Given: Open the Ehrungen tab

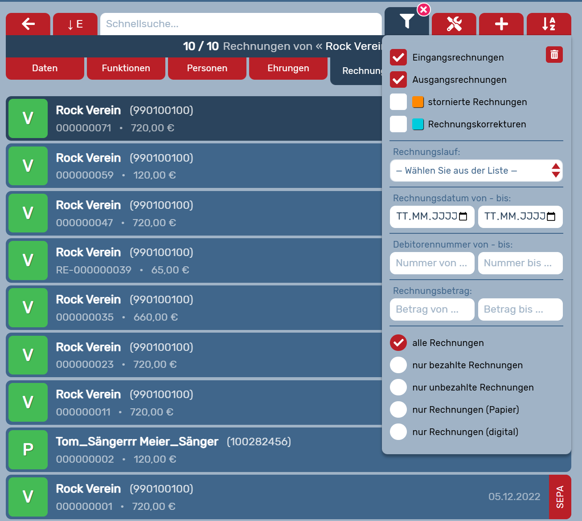Looking at the screenshot, I should [x=288, y=68].
